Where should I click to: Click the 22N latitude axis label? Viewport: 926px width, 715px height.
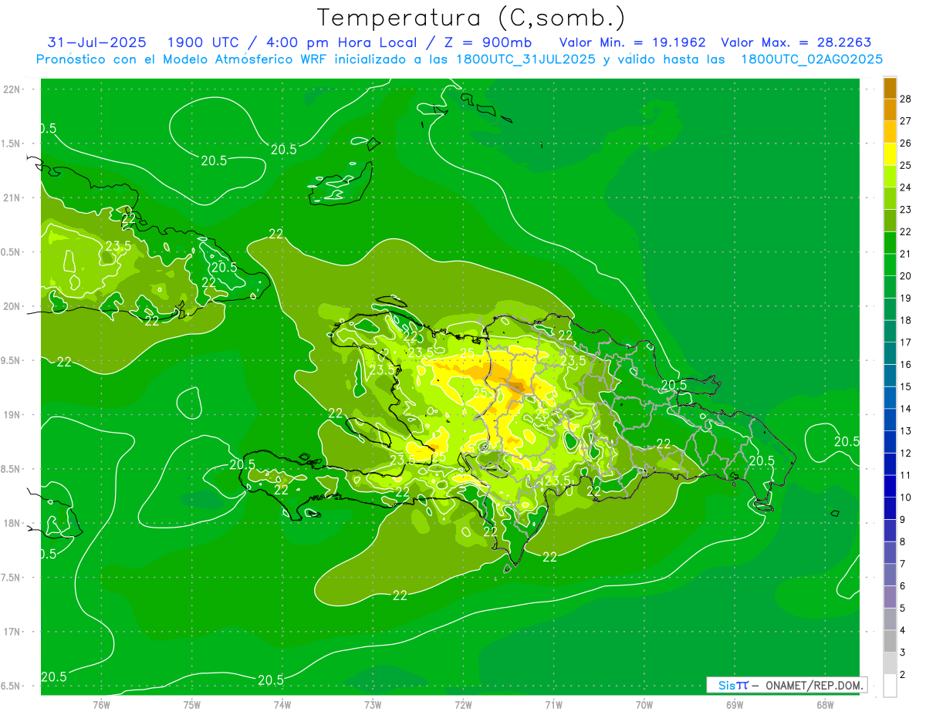(x=12, y=89)
